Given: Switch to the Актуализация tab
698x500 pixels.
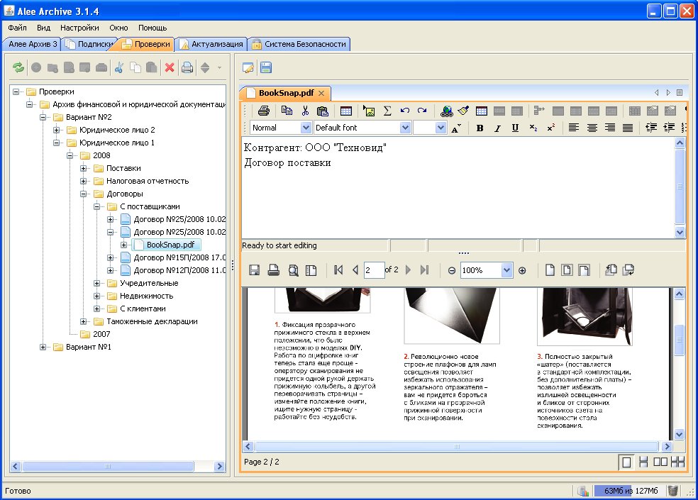Looking at the screenshot, I should click(x=216, y=44).
